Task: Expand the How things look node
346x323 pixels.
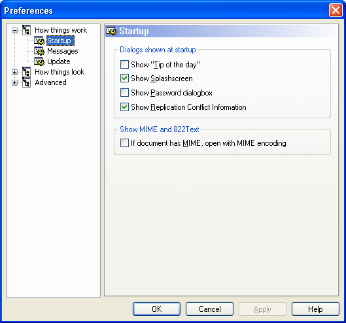Action: point(14,72)
